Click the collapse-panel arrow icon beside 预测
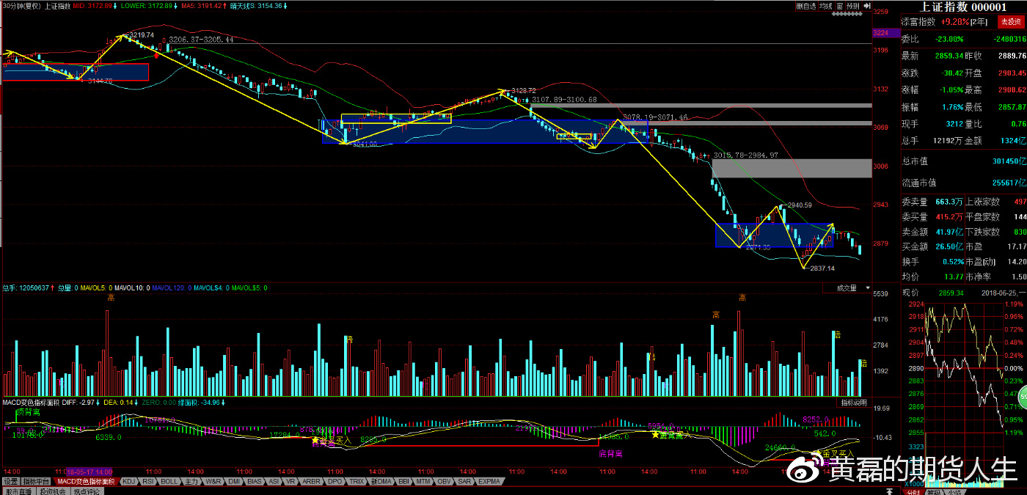Screen dimensions: 1027x495 (x=866, y=6)
